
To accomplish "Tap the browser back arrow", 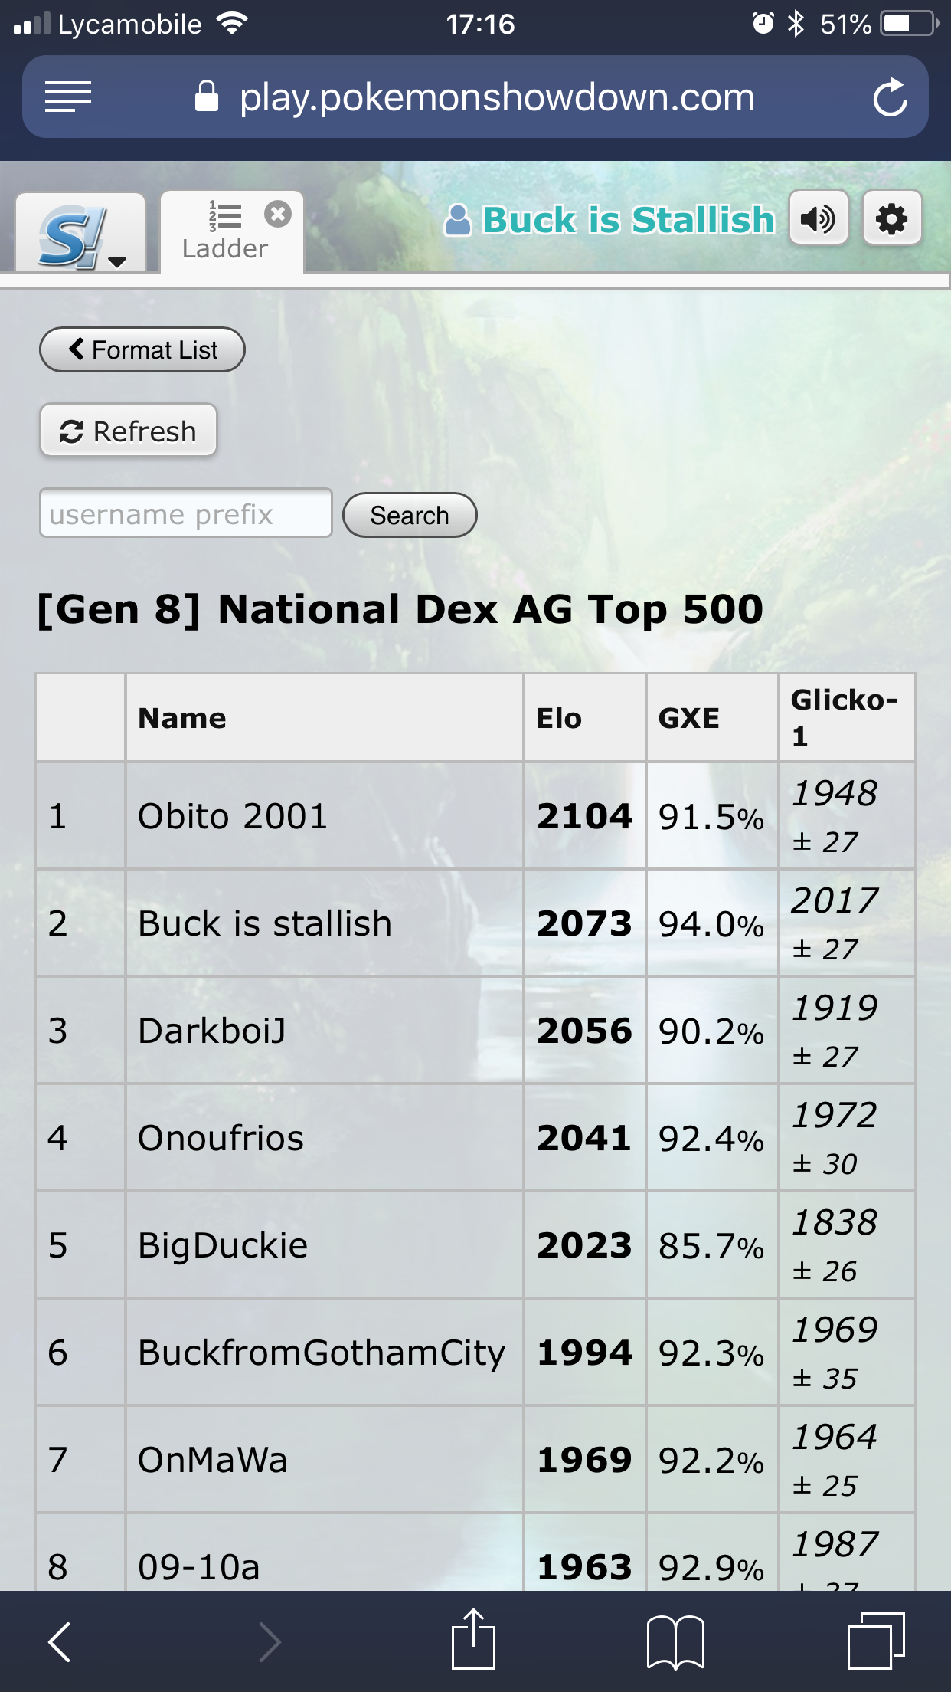I will (x=59, y=1641).
